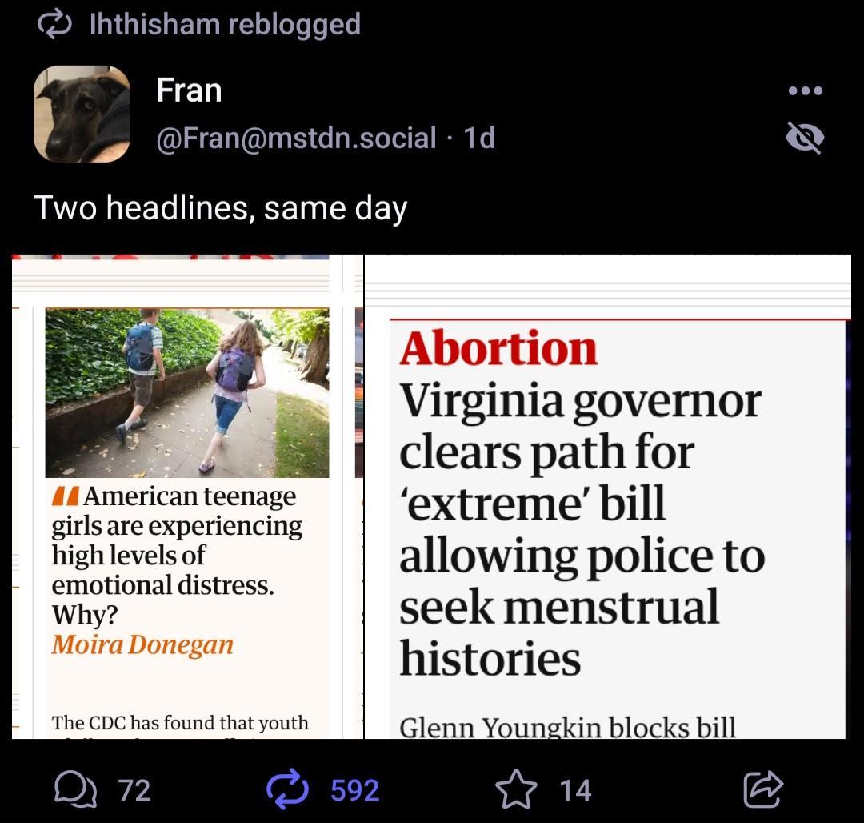Click the reblog arrows beside Ihthisham
The image size is (864, 823).
point(54,24)
